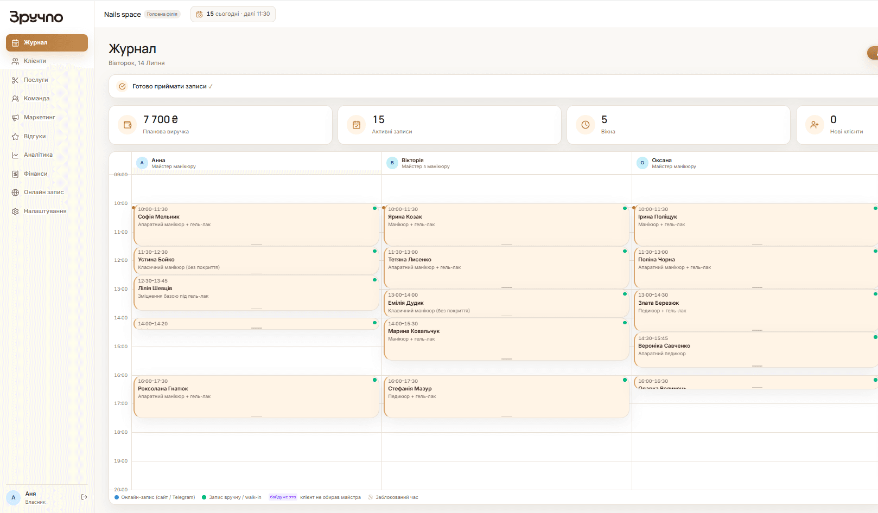
Task: Click the Маркетинг megaphone icon
Action: click(x=15, y=118)
